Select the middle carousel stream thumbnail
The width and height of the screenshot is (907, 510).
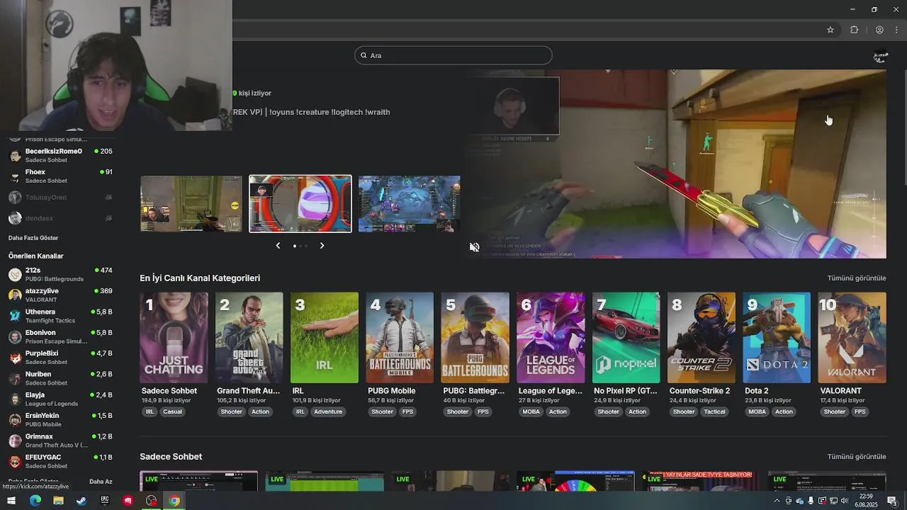[x=300, y=204]
